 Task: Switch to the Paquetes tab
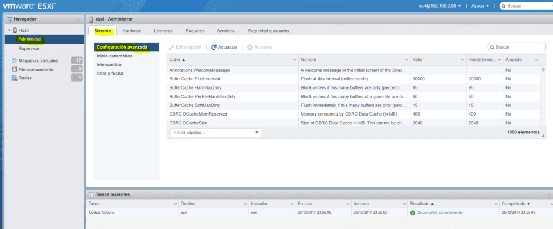pyautogui.click(x=195, y=31)
